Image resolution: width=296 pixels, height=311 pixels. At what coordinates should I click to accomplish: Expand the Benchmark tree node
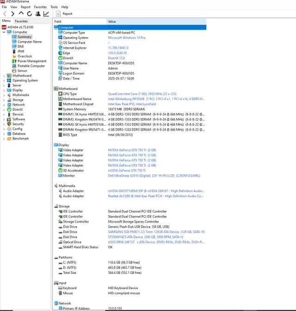pyautogui.click(x=4, y=139)
